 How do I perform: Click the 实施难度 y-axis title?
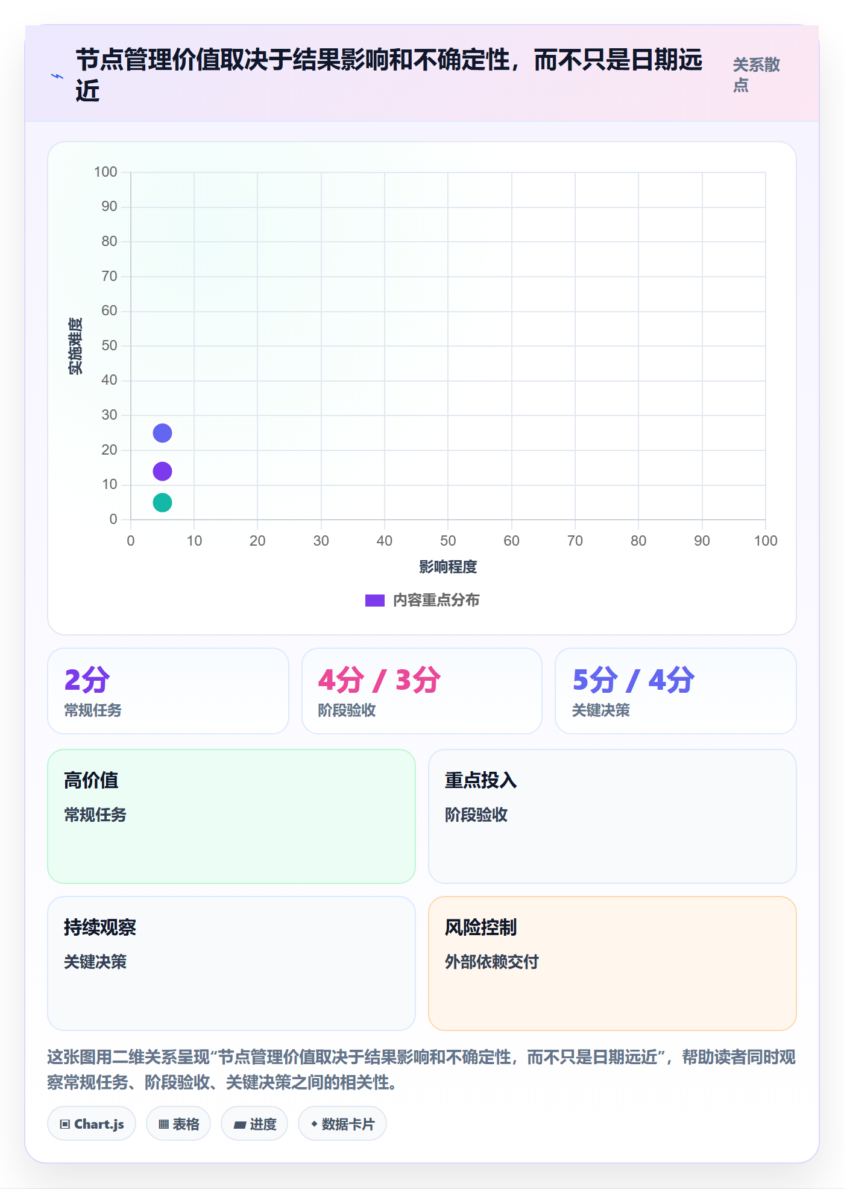pyautogui.click(x=75, y=346)
